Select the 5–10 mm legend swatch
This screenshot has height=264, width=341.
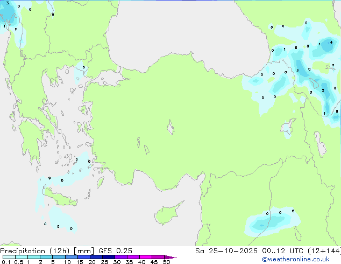click(x=59, y=257)
